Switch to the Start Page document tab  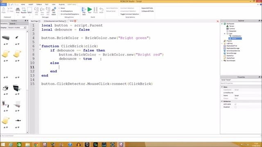tap(34, 21)
